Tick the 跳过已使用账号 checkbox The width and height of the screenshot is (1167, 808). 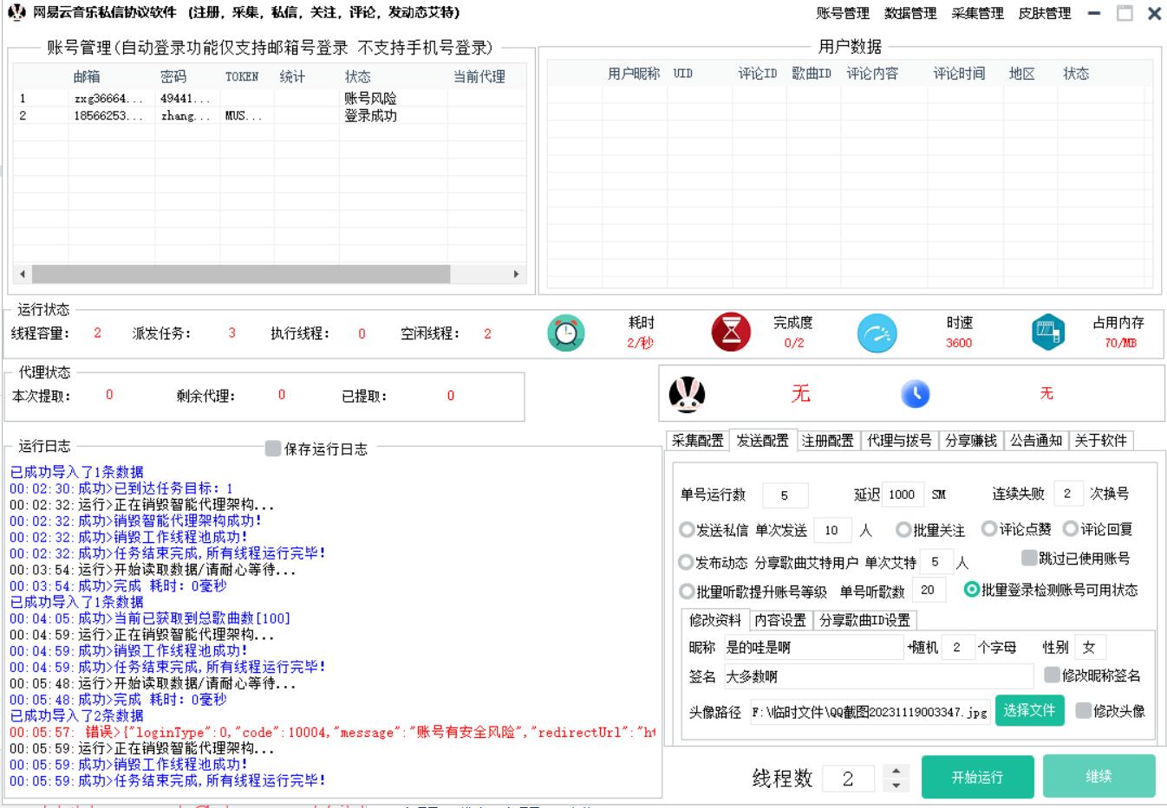click(x=1029, y=559)
